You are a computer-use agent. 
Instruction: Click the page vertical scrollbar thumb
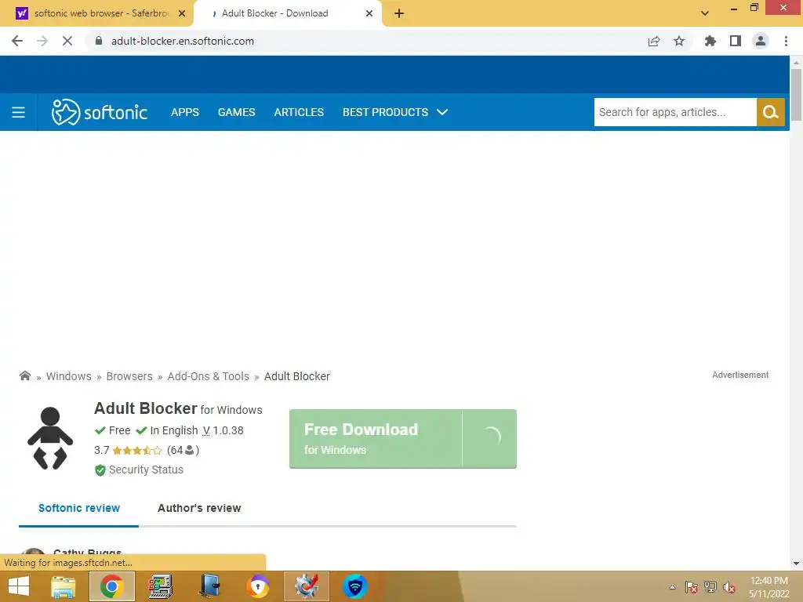(796, 95)
